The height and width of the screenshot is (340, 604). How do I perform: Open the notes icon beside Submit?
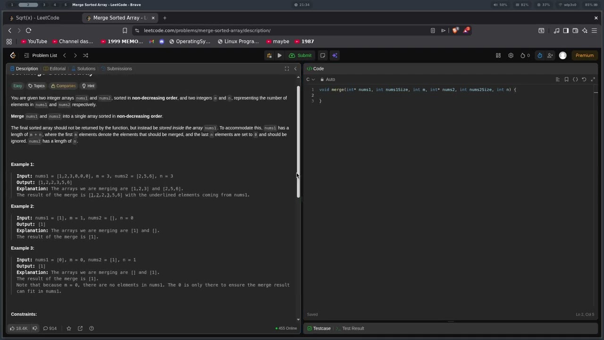(323, 55)
